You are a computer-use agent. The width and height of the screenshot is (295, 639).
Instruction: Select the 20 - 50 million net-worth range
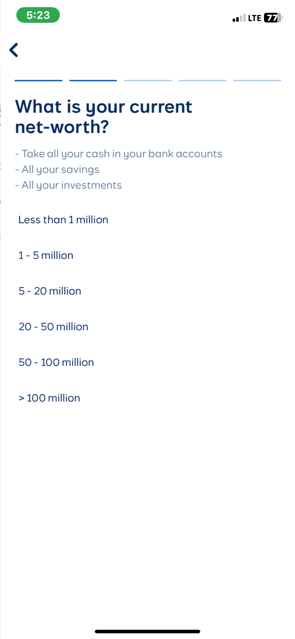53,327
